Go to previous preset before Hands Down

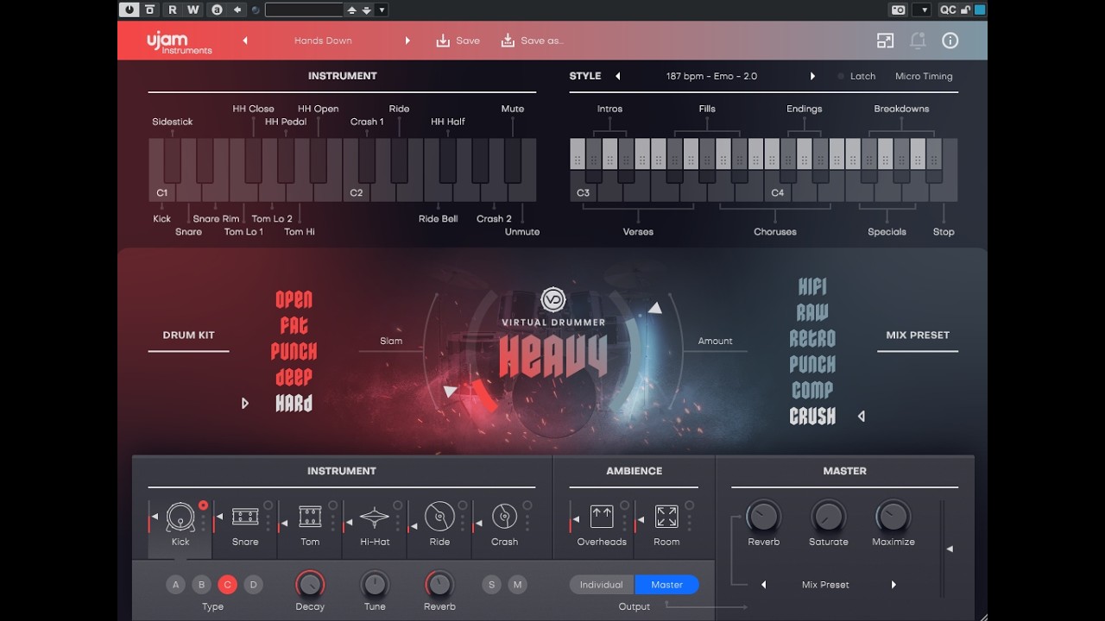pyautogui.click(x=245, y=41)
